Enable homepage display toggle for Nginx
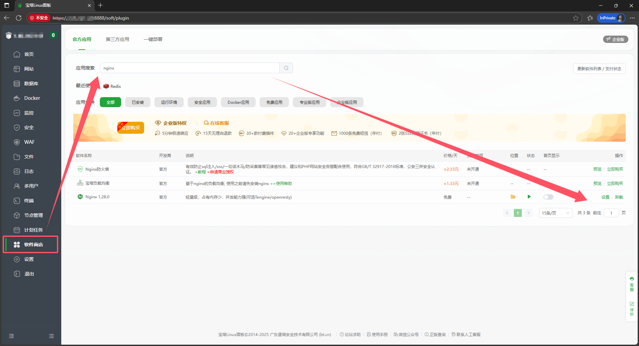This screenshot has width=639, height=346. [x=548, y=197]
